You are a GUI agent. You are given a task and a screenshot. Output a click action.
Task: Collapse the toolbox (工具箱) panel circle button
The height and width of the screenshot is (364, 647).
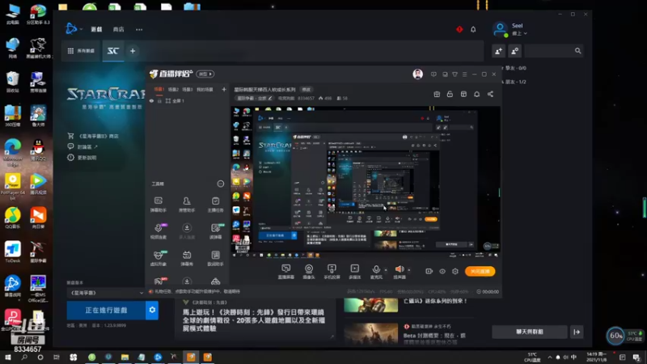220,184
